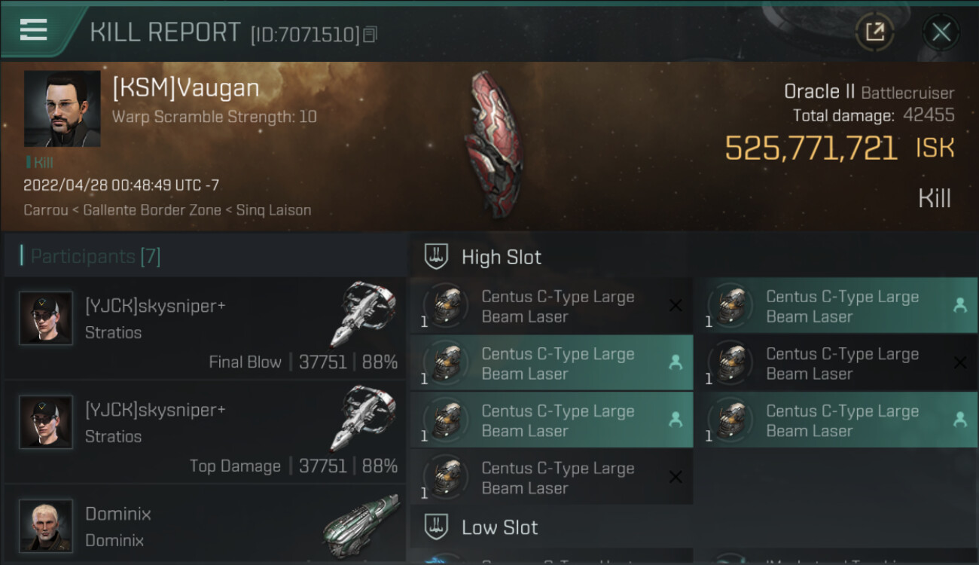Copy the kill report ID
979x565 pixels.
[370, 35]
